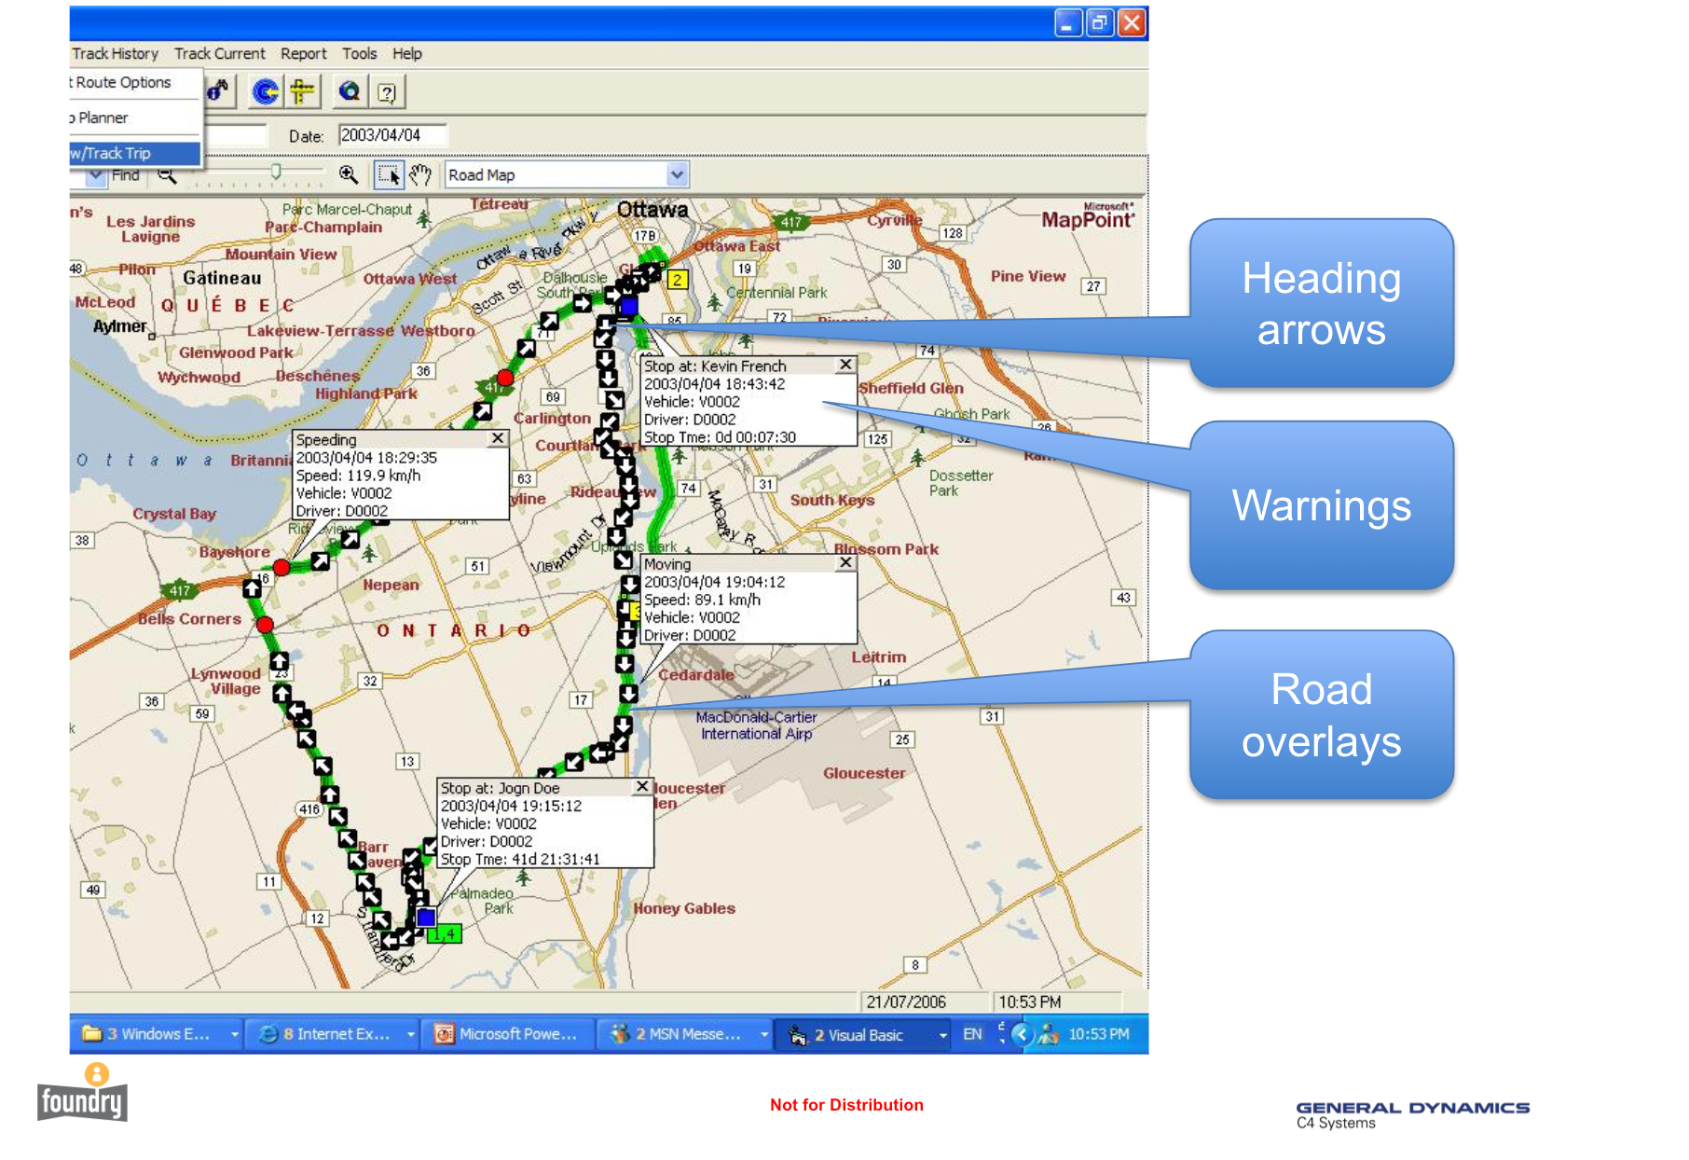Viewport: 1689px width, 1160px height.
Task: Open the Report menu
Action: 304,53
